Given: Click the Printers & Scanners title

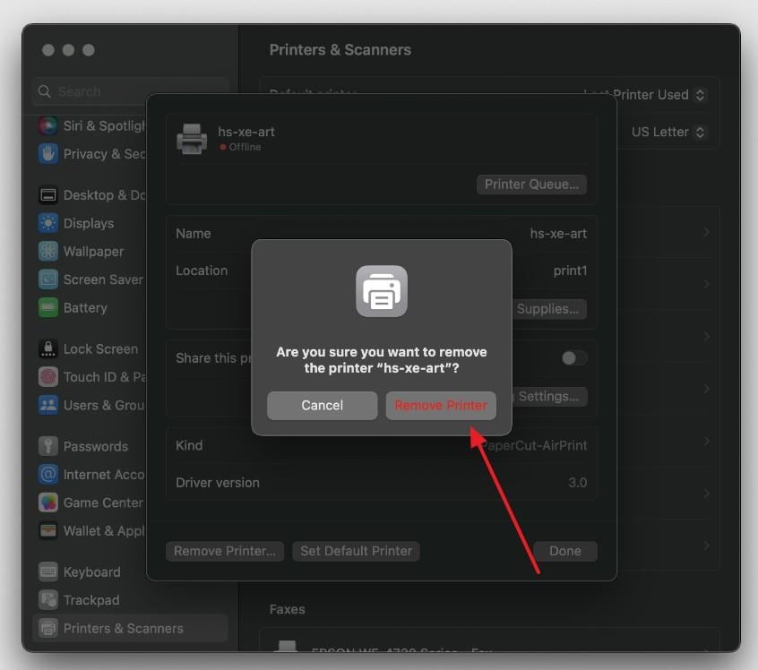Looking at the screenshot, I should coord(340,50).
